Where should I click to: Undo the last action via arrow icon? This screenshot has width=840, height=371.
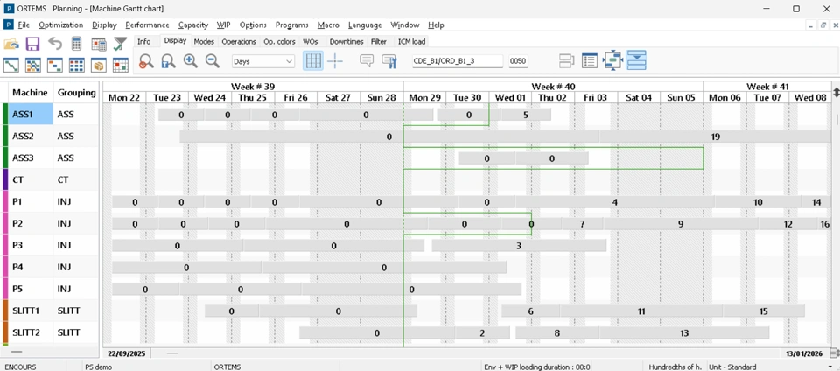(54, 44)
